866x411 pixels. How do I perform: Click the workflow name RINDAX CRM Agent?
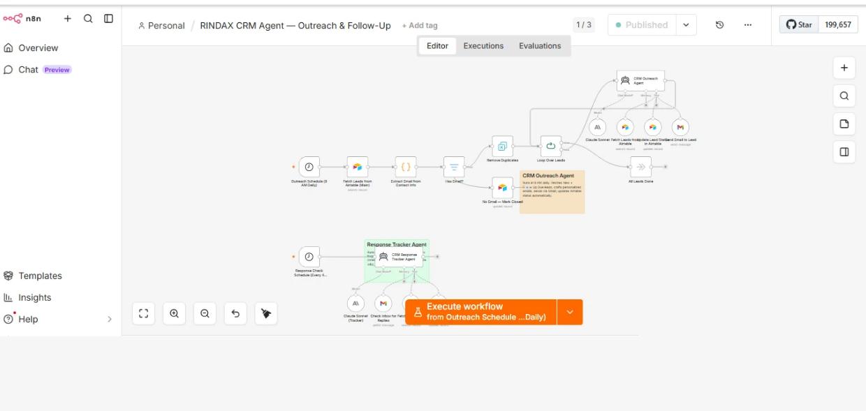click(x=295, y=25)
